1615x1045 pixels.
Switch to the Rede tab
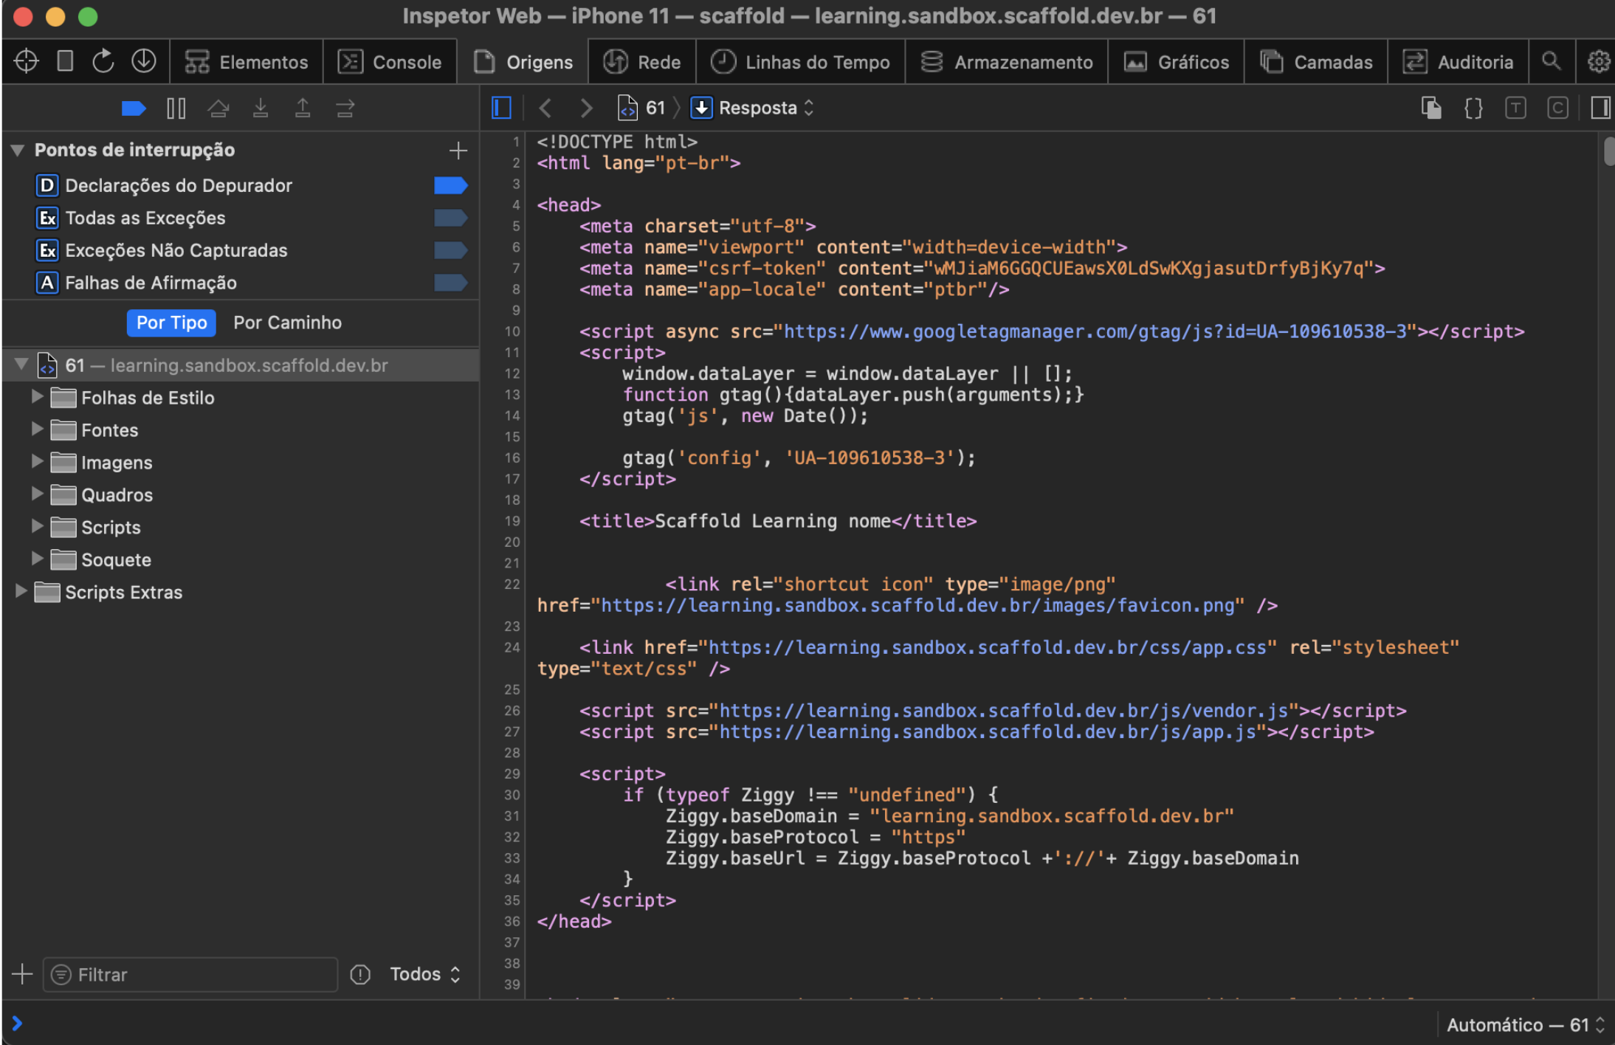tap(642, 62)
